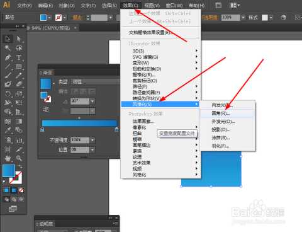Open the File (文件) menu
The width and height of the screenshot is (302, 232).
pos(25,6)
